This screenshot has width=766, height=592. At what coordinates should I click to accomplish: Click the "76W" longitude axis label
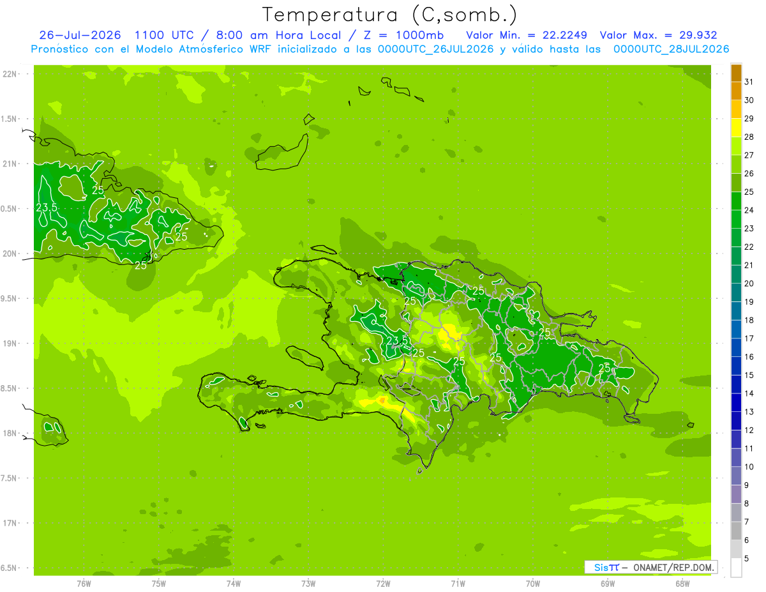point(84,583)
